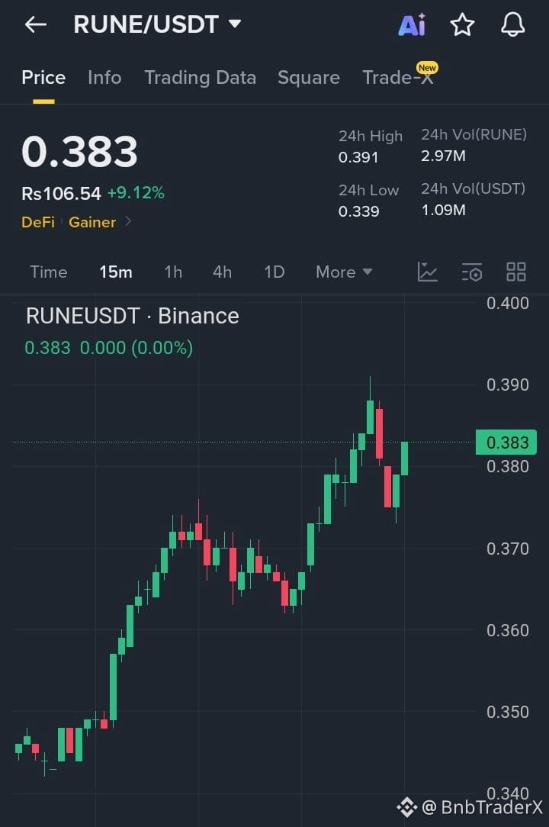Open the Trade-X tab
The image size is (549, 827).
click(x=397, y=78)
